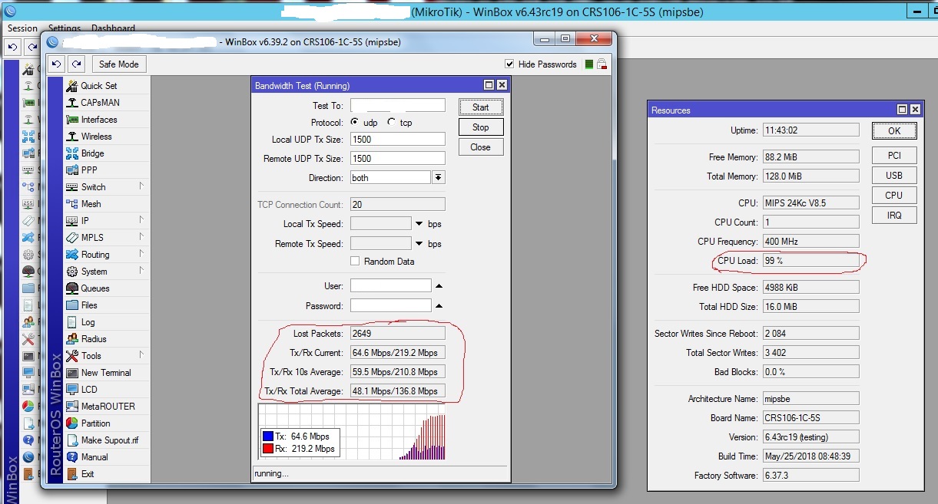Click Exit in the WinBox sidebar
This screenshot has width=938, height=504.
pyautogui.click(x=88, y=474)
